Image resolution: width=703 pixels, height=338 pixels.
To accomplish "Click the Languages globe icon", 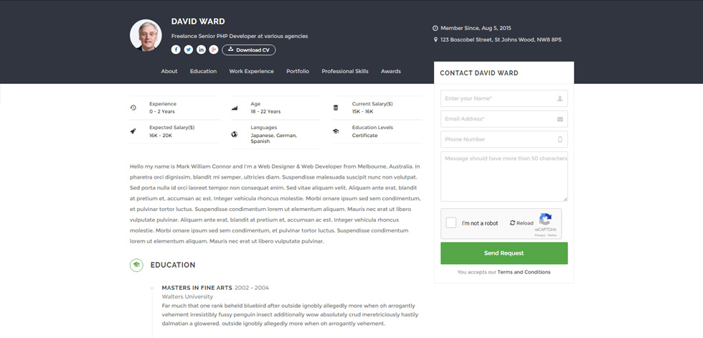I will (x=234, y=134).
